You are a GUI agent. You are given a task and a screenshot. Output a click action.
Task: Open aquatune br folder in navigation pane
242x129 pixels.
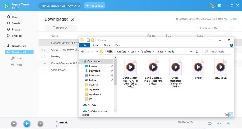click(x=95, y=94)
